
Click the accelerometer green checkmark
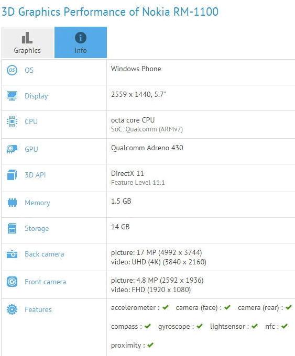click(166, 307)
